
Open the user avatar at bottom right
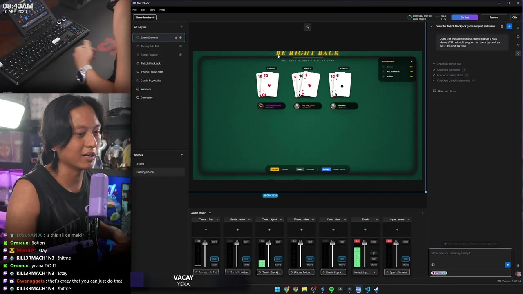point(518,274)
